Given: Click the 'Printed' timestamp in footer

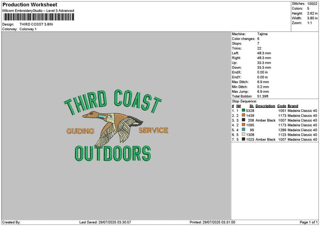Looking at the screenshot, I should coord(212,222).
